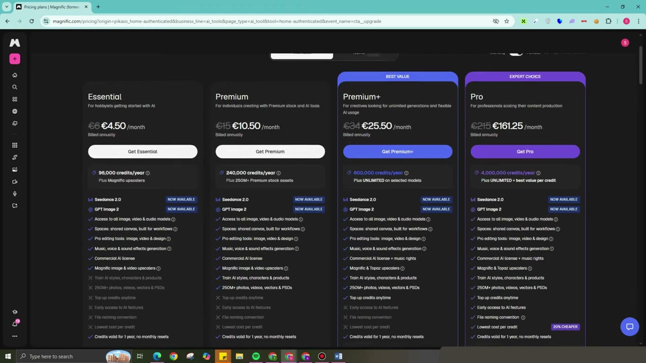Select the Pricing plans browser tab
646x363 pixels.
[x=52, y=7]
